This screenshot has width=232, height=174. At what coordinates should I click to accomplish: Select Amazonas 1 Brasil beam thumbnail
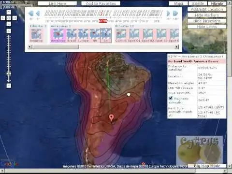[72, 35]
